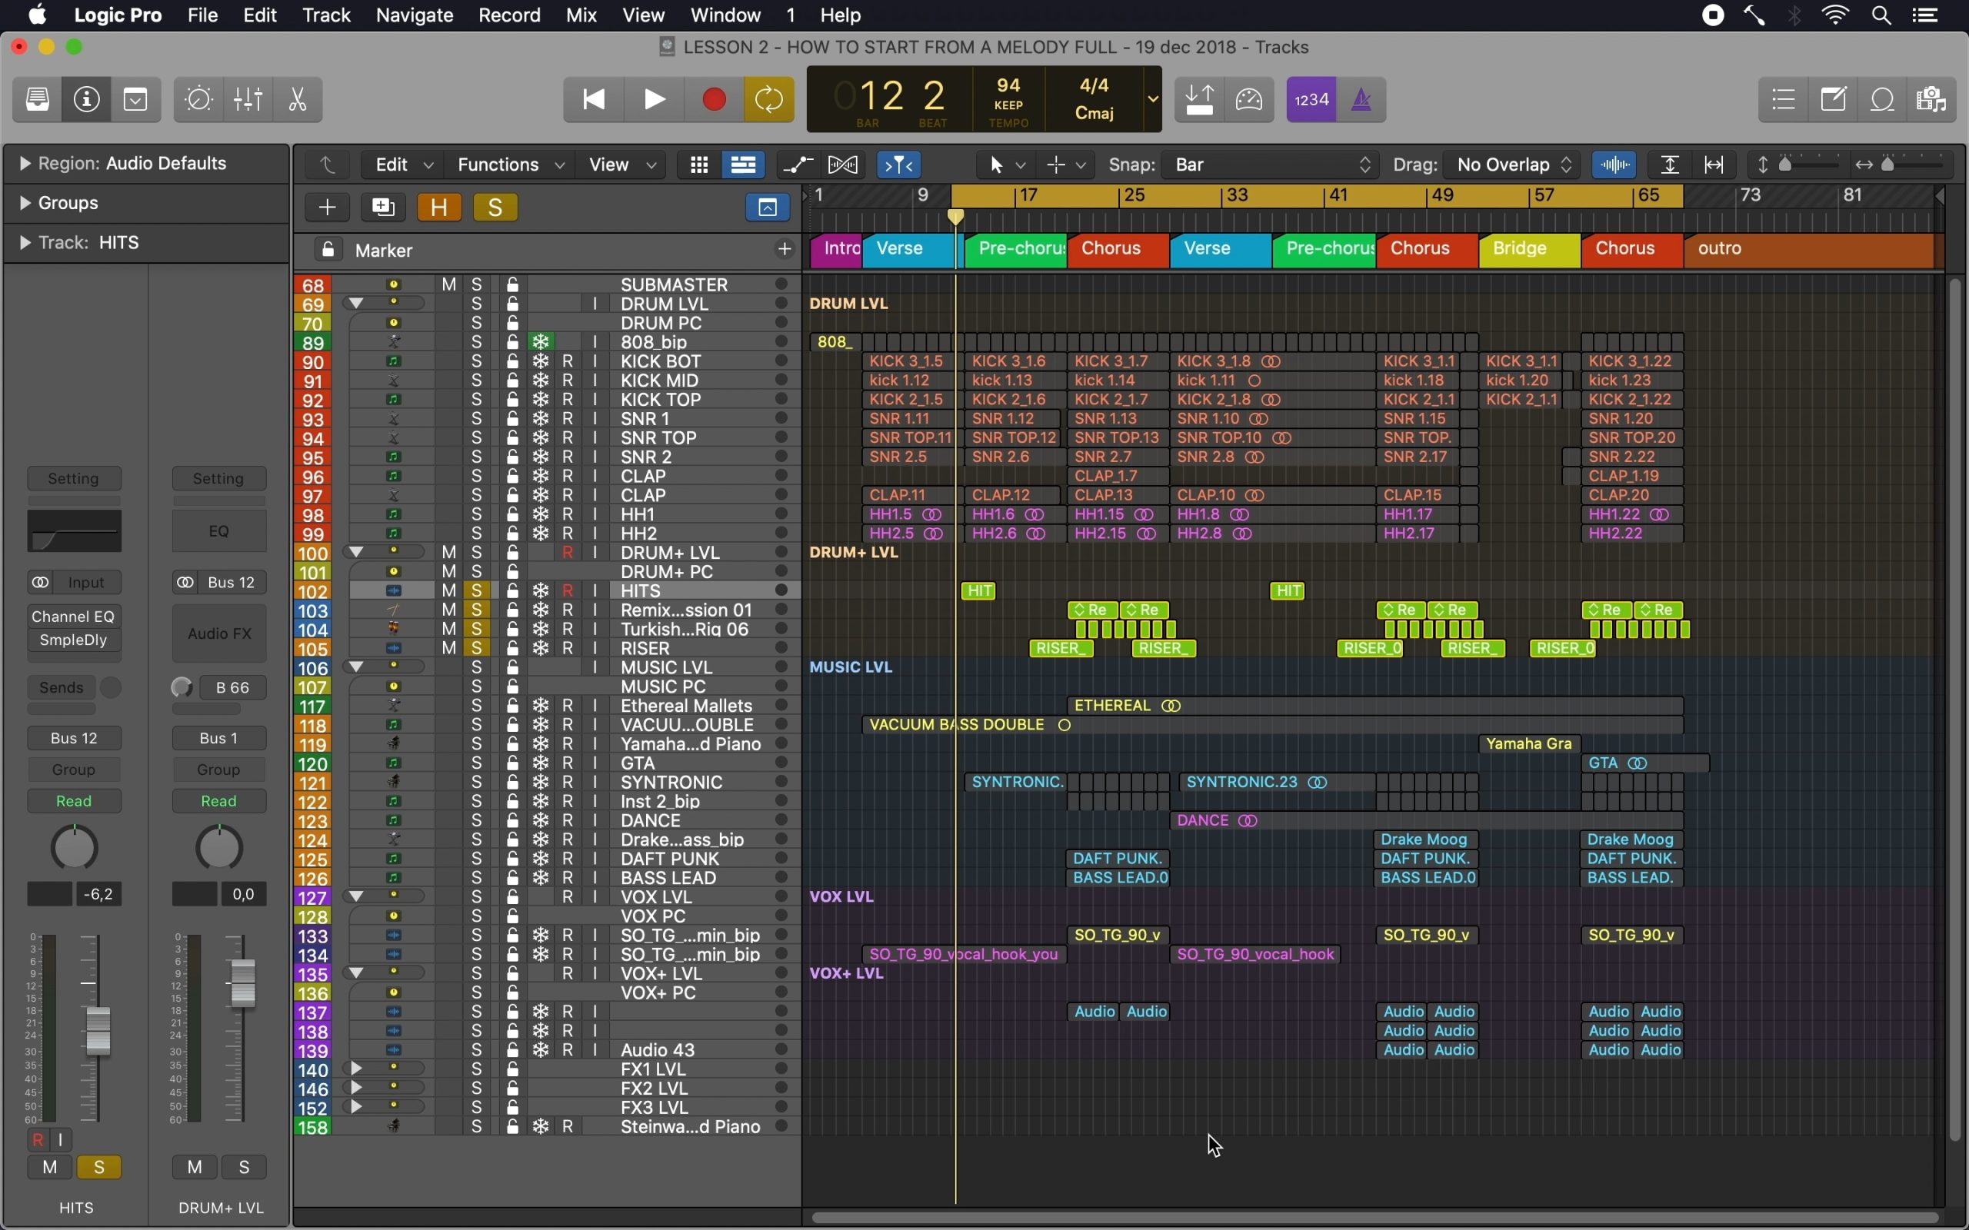This screenshot has height=1230, width=1969.
Task: Open the List Editors icon
Action: [x=1784, y=99]
